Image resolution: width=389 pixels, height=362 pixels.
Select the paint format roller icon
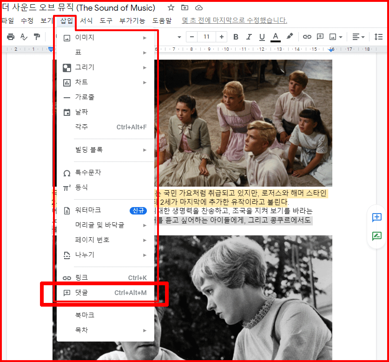[37, 37]
